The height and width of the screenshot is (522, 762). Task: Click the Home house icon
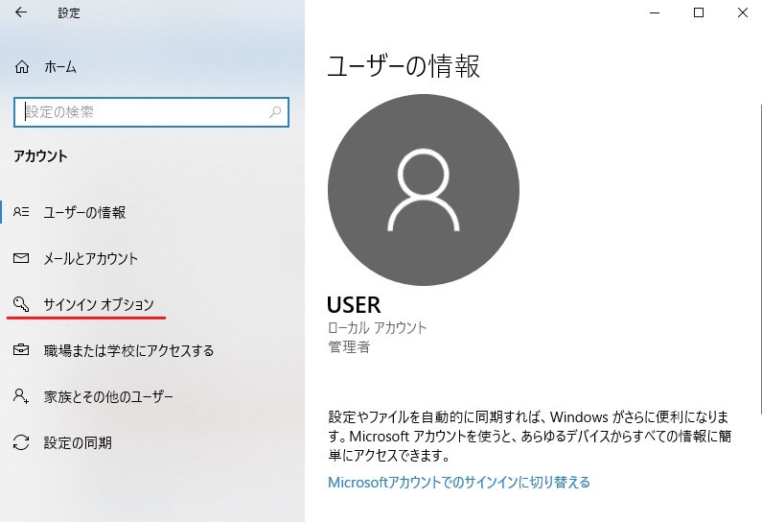22,66
